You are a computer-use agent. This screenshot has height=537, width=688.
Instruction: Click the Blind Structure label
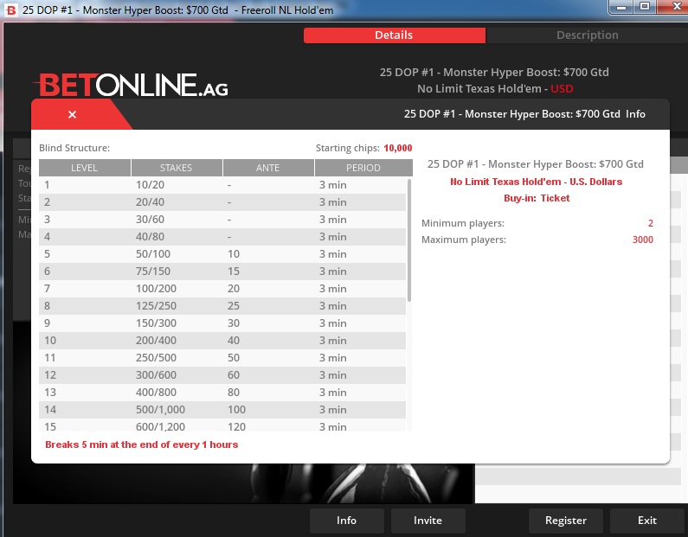point(74,148)
